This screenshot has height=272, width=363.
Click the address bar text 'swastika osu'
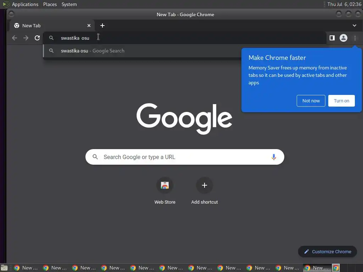click(x=75, y=38)
